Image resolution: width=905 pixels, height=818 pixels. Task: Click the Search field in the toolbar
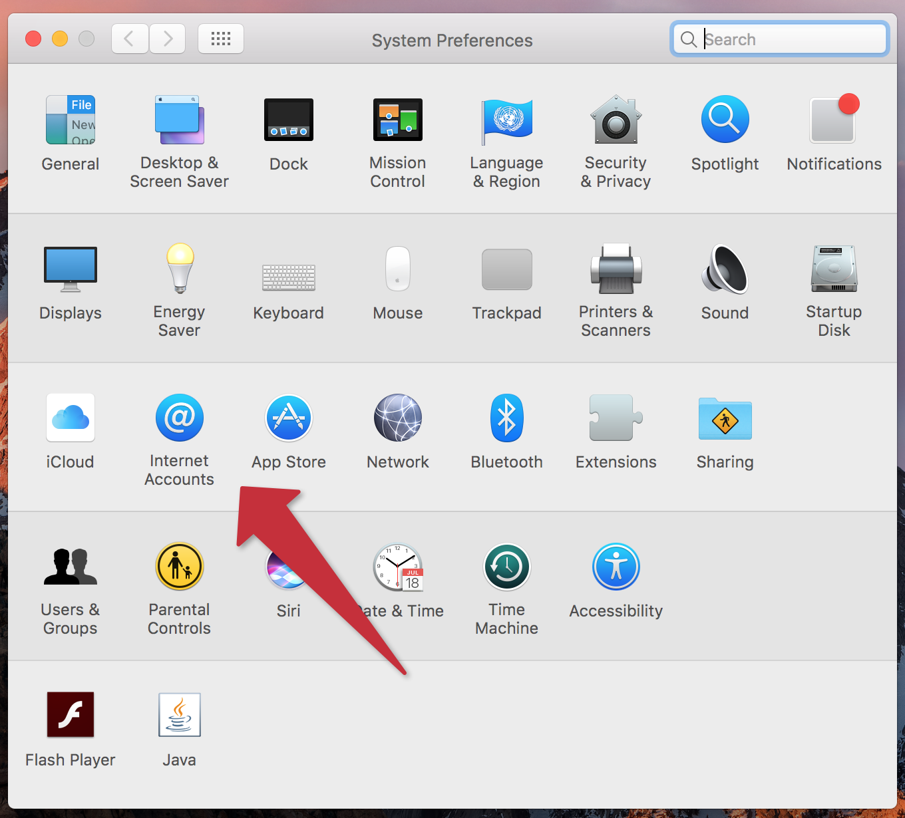[x=780, y=39]
